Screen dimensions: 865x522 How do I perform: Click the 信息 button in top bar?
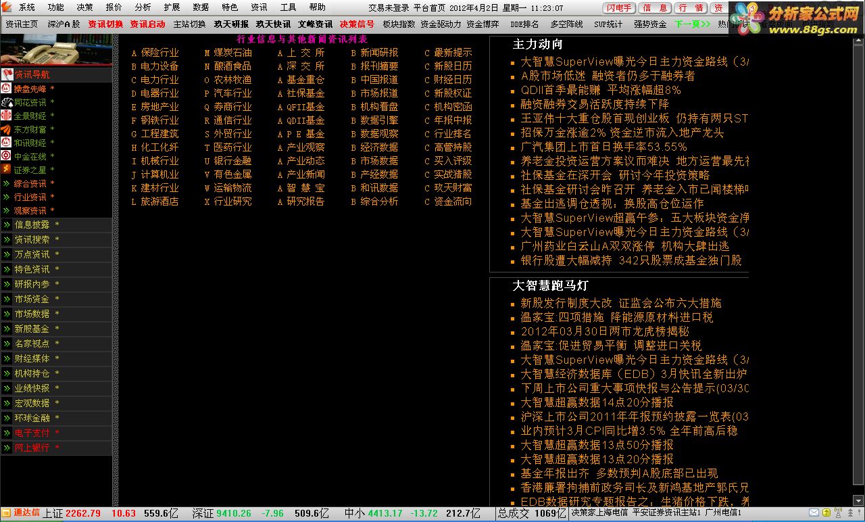654,8
